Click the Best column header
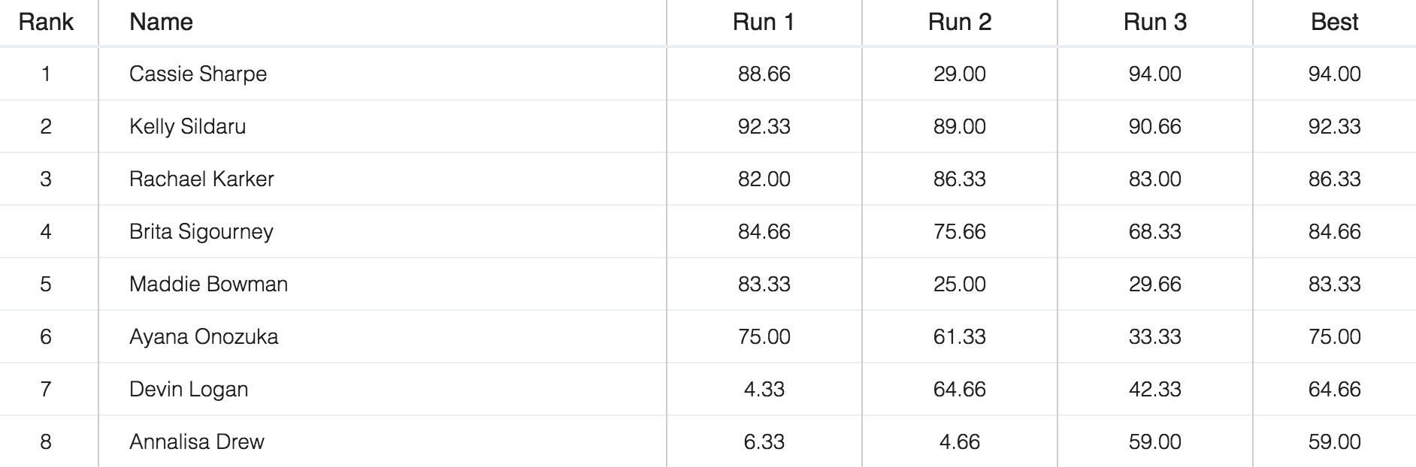 coord(1334,23)
